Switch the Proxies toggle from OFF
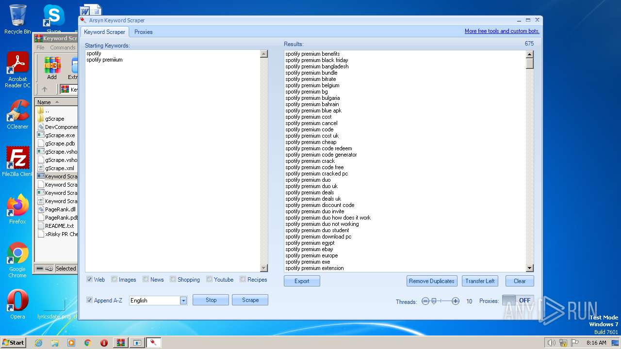Image resolution: width=621 pixels, height=349 pixels. point(518,301)
